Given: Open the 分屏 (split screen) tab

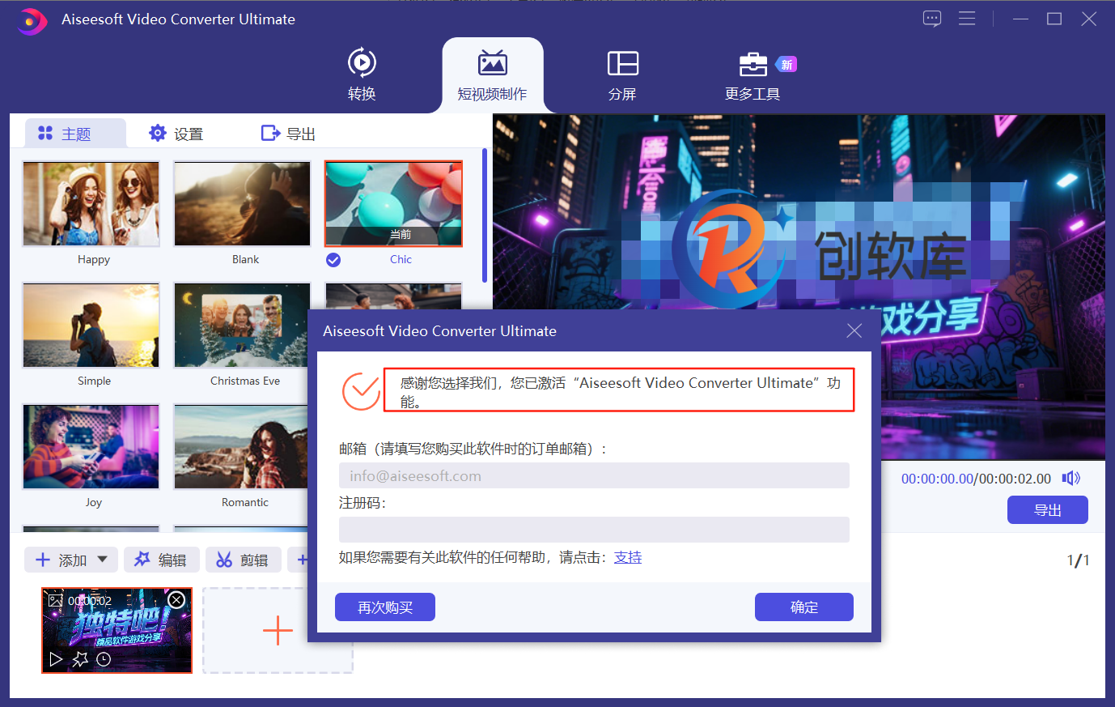Looking at the screenshot, I should coord(622,75).
